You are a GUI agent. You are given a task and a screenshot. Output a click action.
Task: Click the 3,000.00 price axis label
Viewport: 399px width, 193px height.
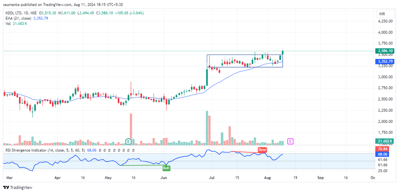(385, 77)
